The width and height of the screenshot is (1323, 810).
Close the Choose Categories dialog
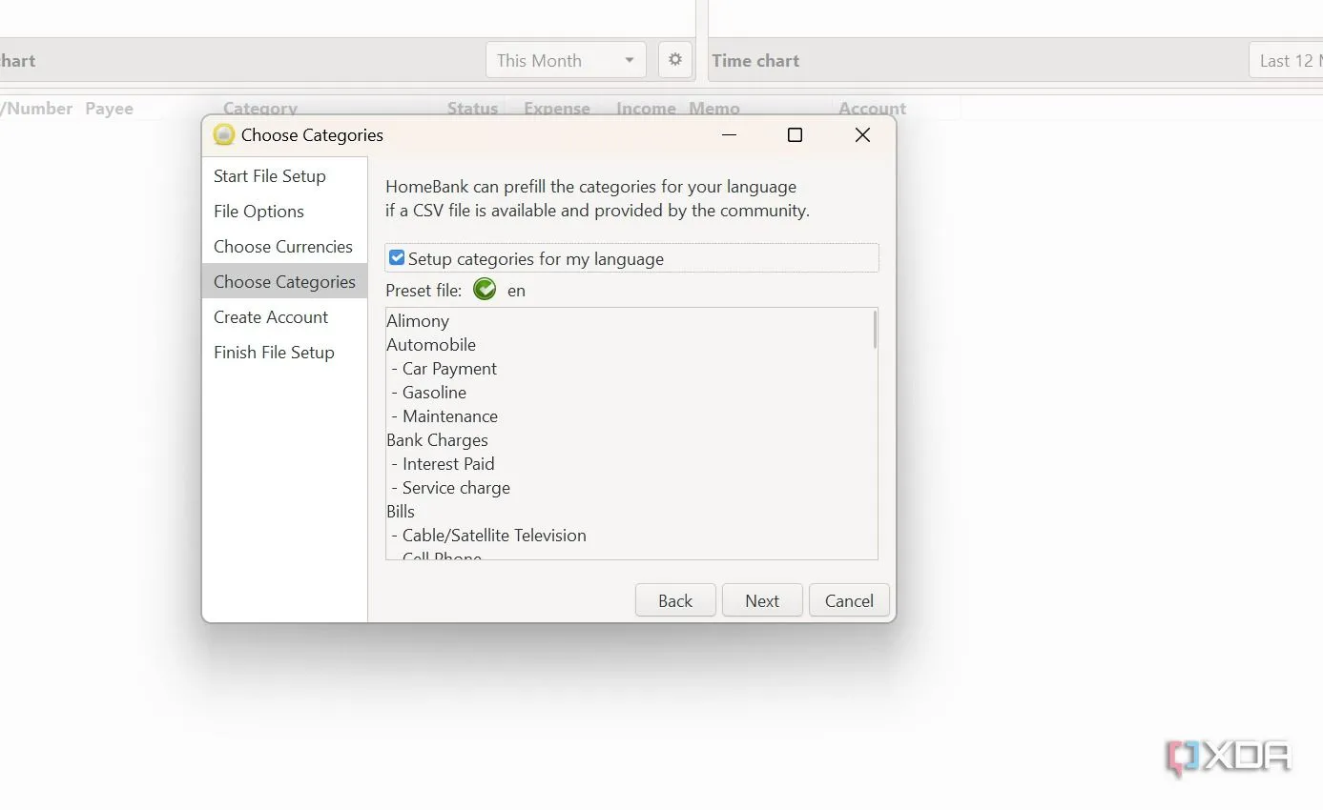(x=862, y=135)
